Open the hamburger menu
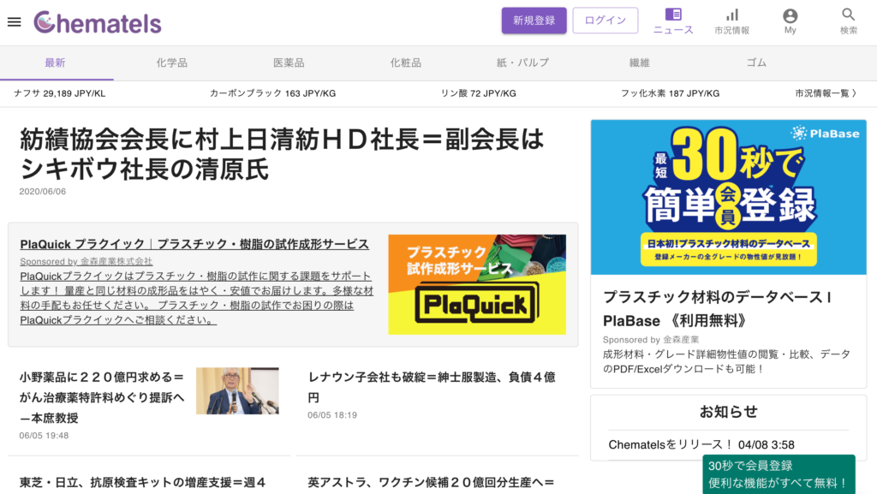877x494 pixels. pyautogui.click(x=14, y=22)
